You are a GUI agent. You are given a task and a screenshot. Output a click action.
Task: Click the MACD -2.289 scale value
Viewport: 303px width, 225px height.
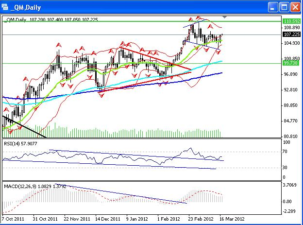tap(289, 211)
